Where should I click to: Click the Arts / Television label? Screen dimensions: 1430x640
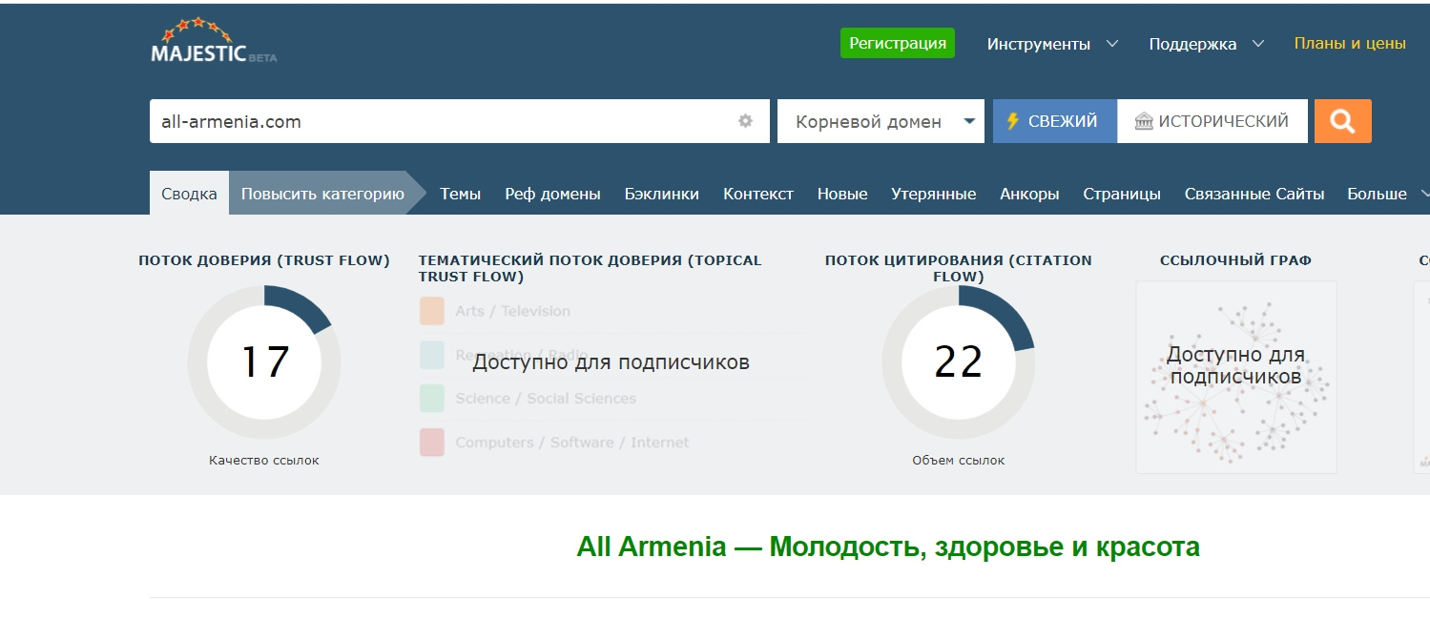pos(513,311)
